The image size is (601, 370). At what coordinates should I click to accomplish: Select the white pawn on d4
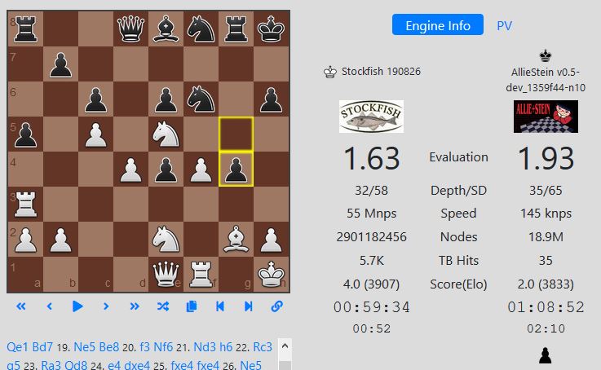click(x=130, y=169)
